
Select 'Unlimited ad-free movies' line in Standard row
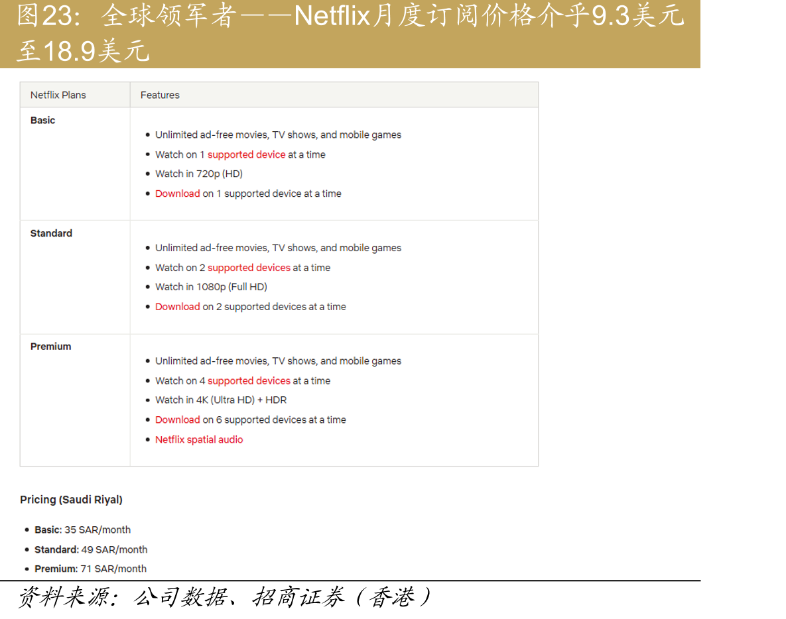click(278, 248)
